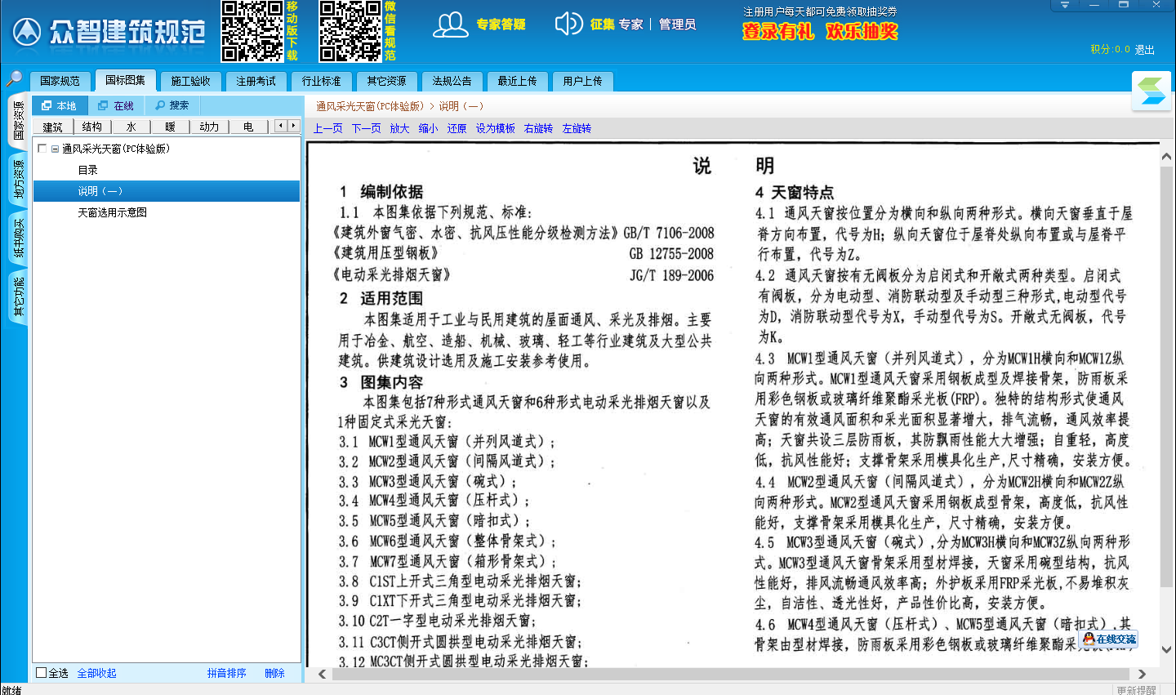Click 右旋转 rotate right
The height and width of the screenshot is (695, 1176).
point(538,128)
